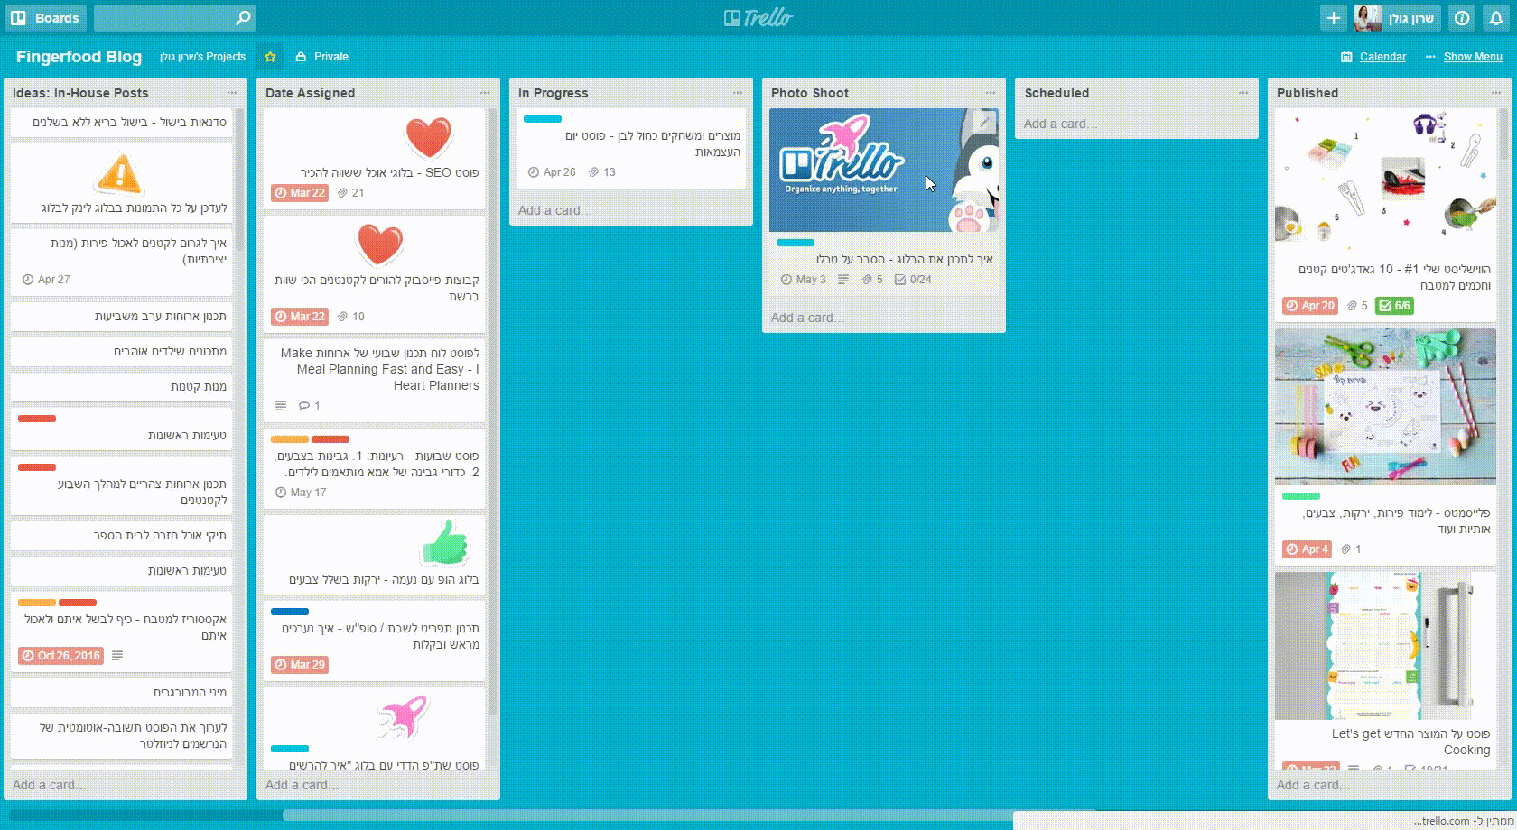Click the Apr 20 due date badge
This screenshot has width=1517, height=830.
point(1310,306)
